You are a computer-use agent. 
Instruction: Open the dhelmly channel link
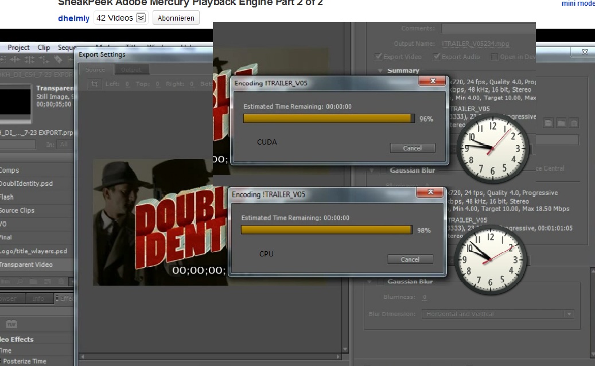73,18
